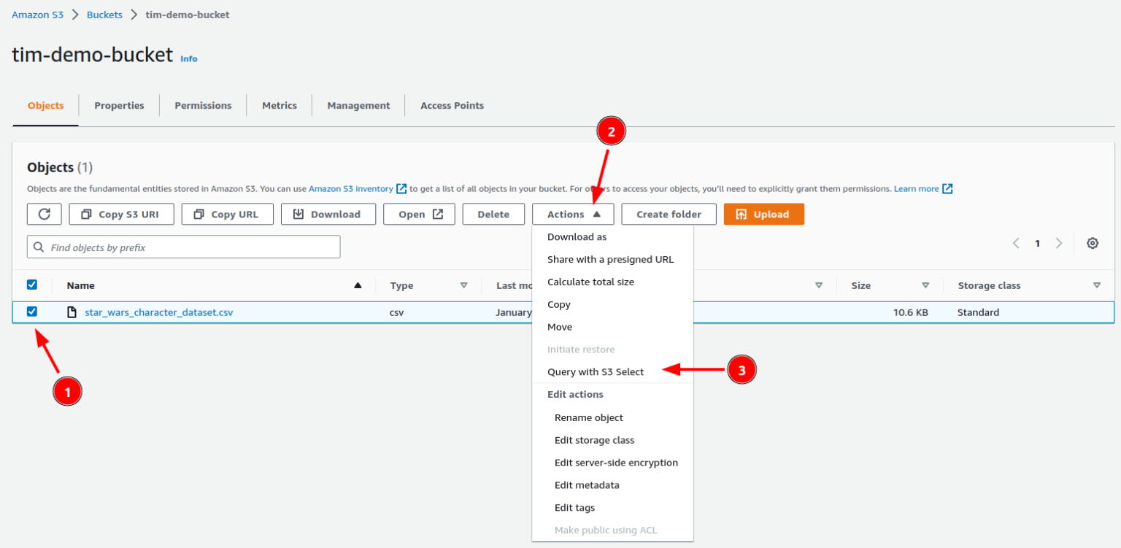Click the Create folder button

click(x=669, y=214)
